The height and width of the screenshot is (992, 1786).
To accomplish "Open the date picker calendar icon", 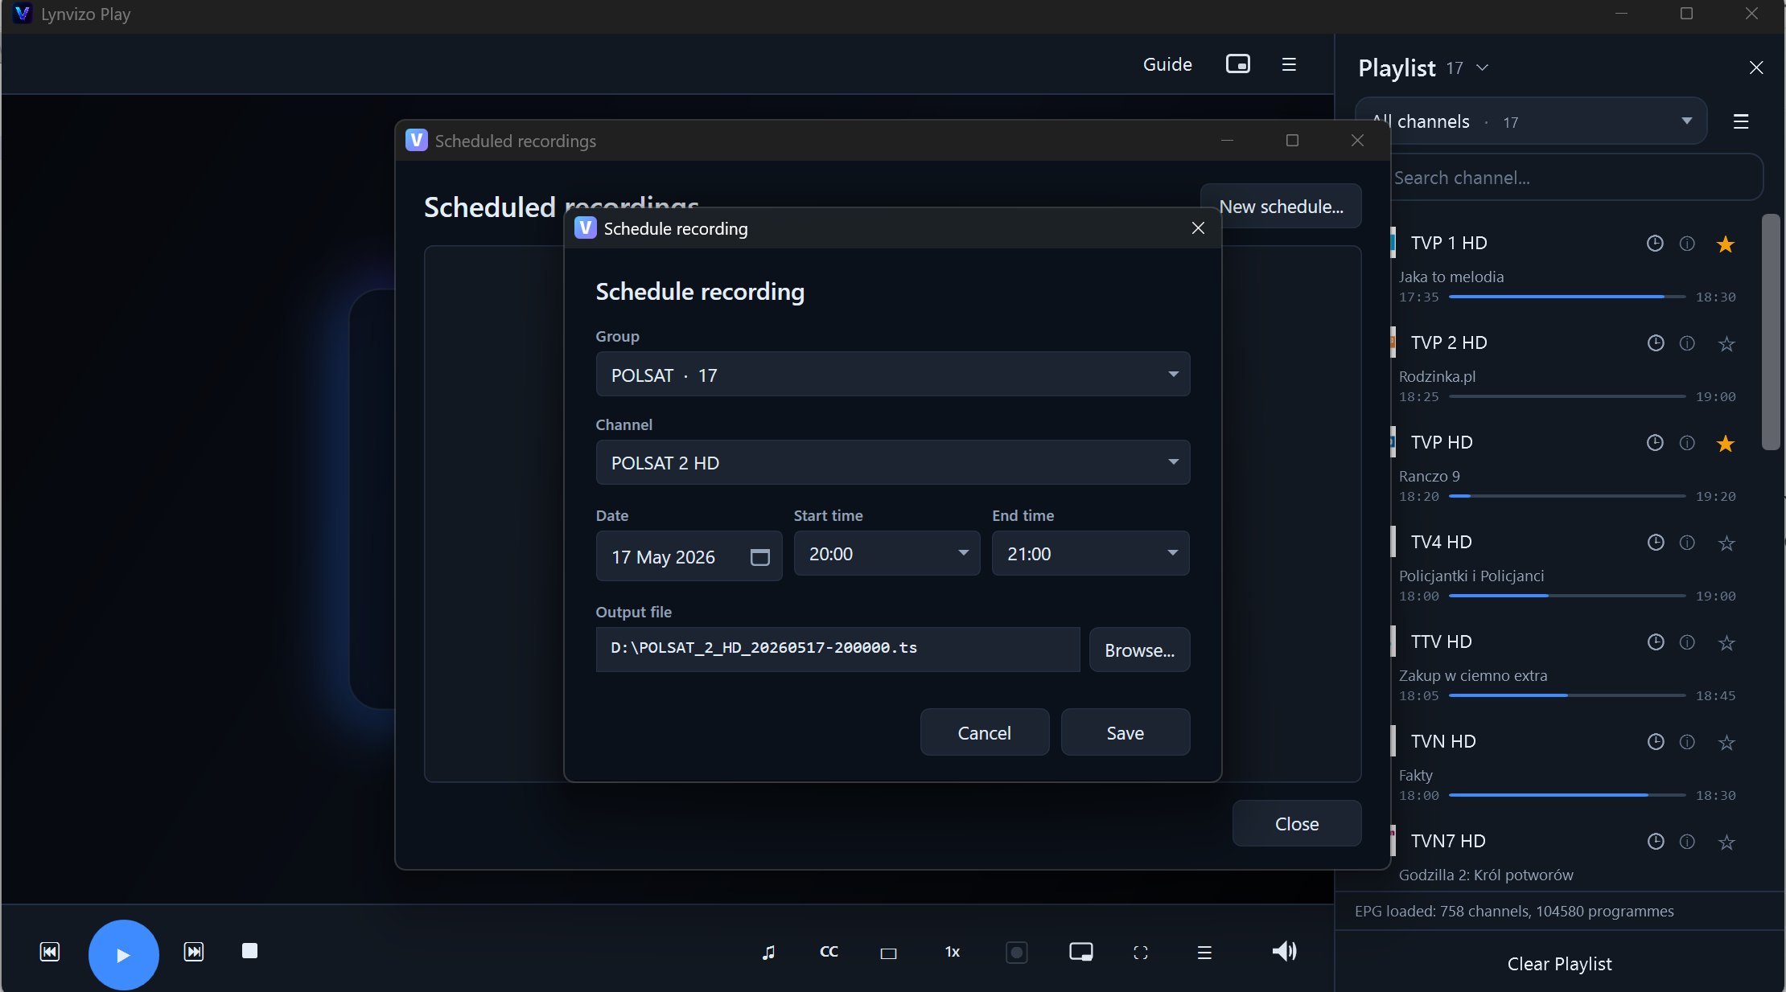I will tap(759, 557).
